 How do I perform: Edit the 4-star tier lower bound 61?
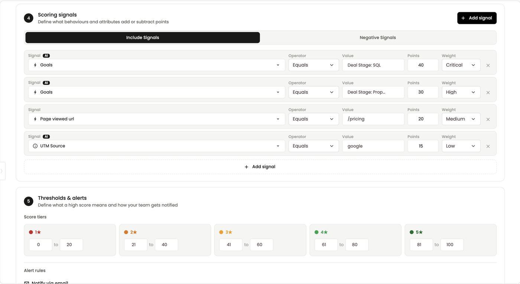pyautogui.click(x=326, y=245)
